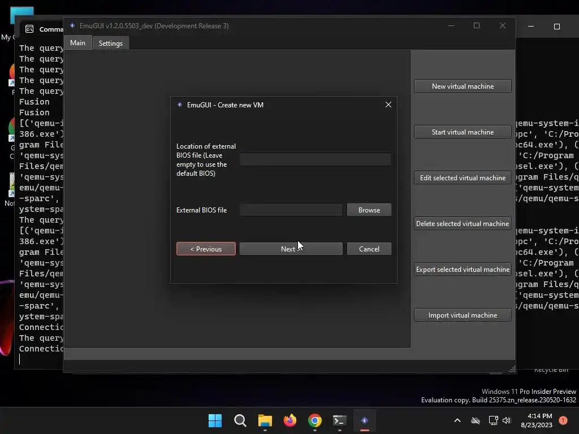The height and width of the screenshot is (434, 579).
Task: Open the volume tray icon
Action: (507, 420)
